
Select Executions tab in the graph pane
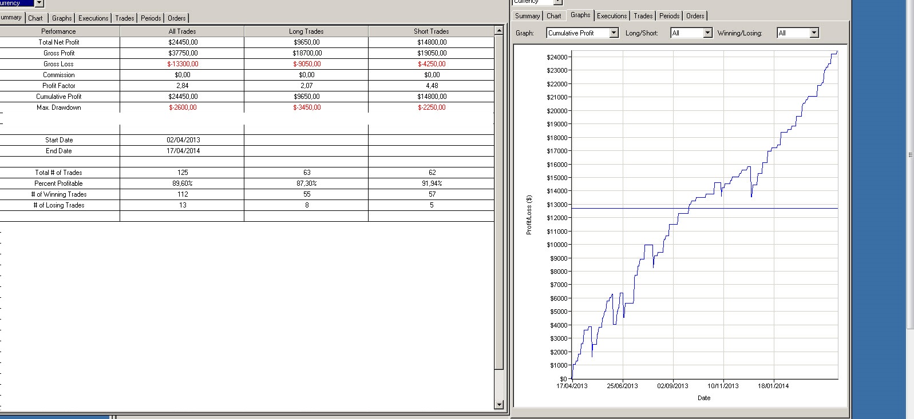tap(612, 16)
